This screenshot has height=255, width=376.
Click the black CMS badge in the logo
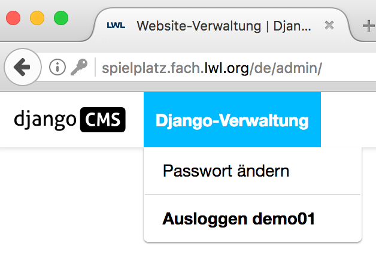pyautogui.click(x=102, y=120)
